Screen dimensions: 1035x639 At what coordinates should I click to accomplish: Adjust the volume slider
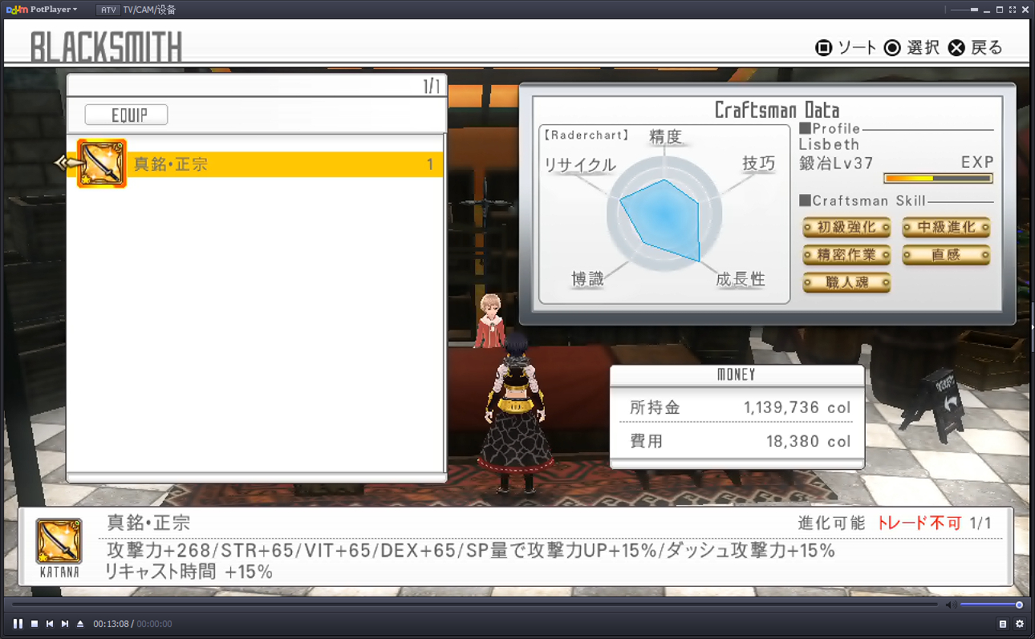tap(991, 605)
